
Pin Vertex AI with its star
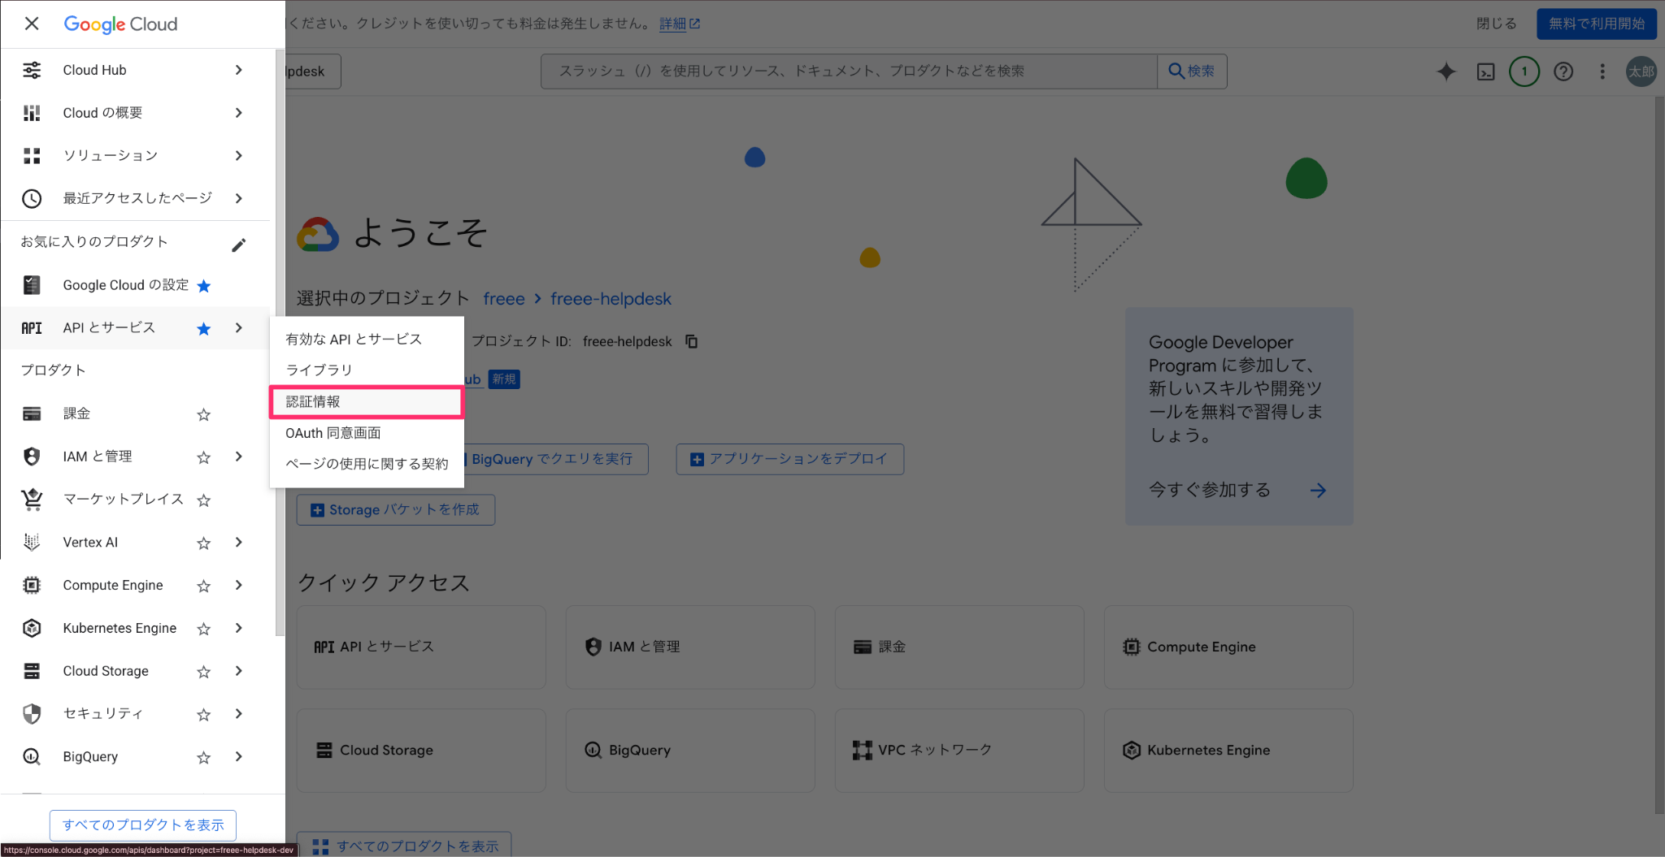pyautogui.click(x=204, y=543)
